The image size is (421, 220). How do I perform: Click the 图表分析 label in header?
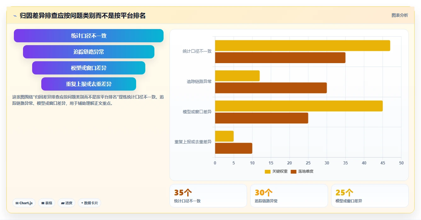(x=400, y=15)
